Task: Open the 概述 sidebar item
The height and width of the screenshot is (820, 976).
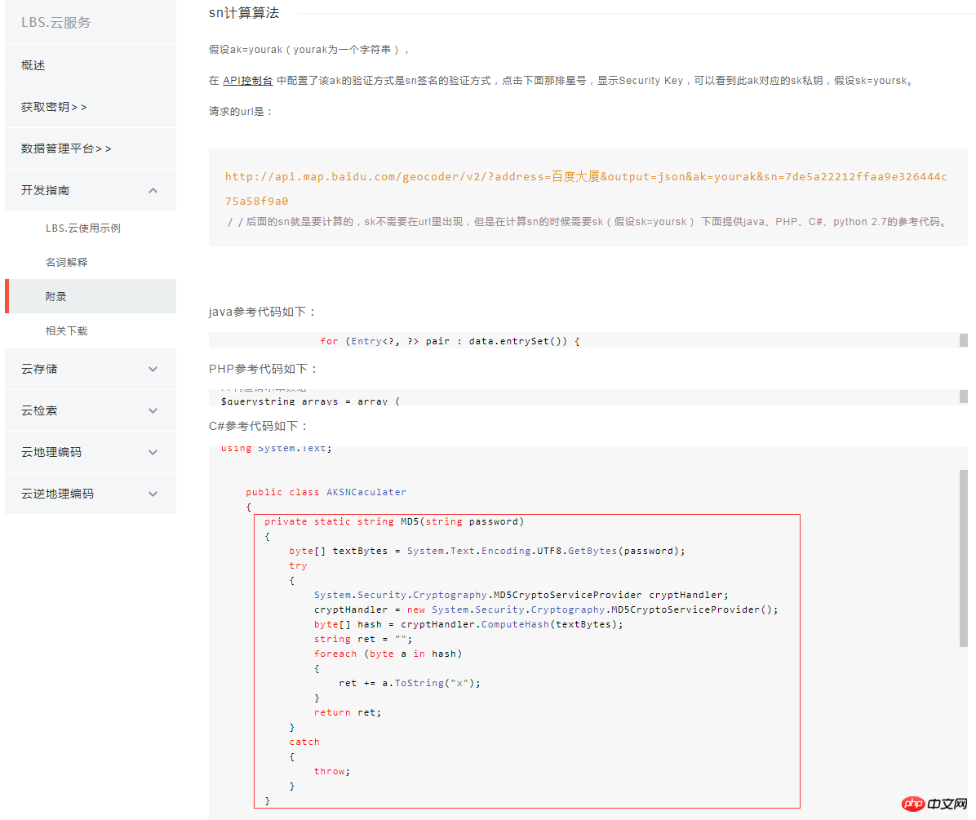Action: [91, 65]
